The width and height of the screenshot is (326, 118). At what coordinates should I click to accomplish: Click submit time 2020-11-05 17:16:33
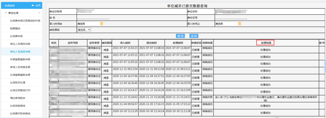151,104
